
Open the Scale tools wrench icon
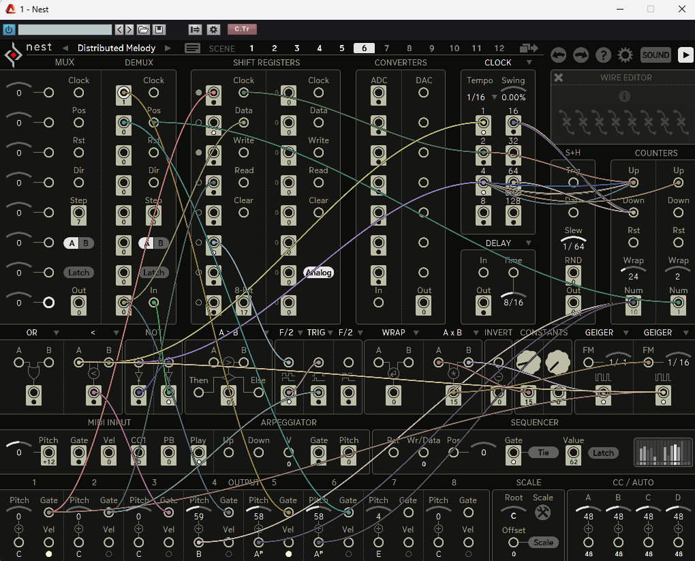point(542,512)
